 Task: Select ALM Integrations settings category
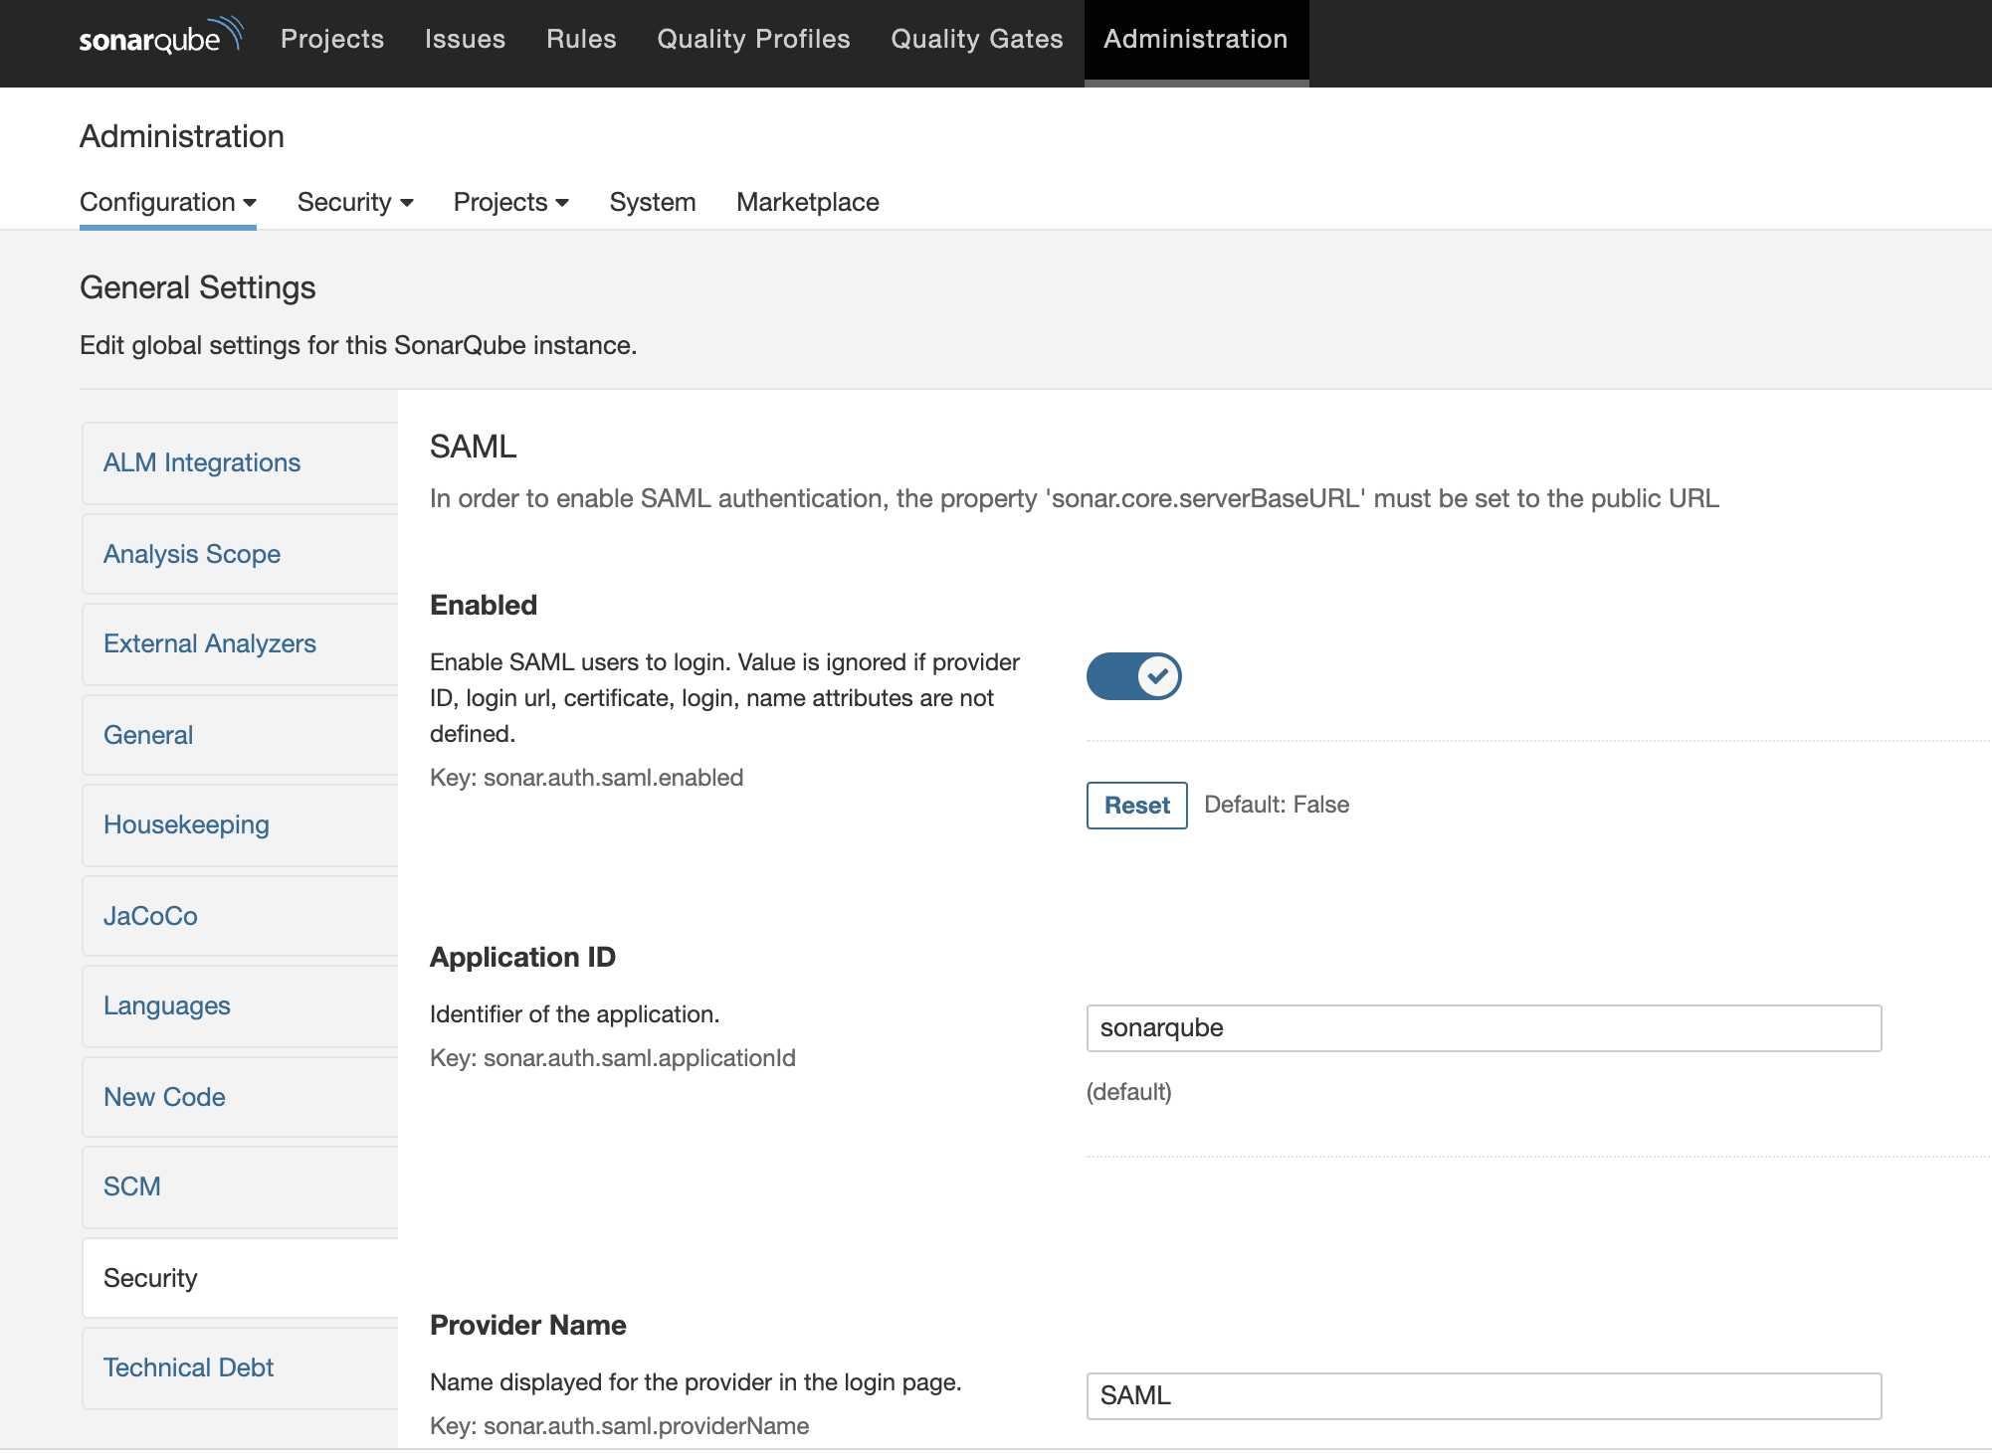[202, 462]
